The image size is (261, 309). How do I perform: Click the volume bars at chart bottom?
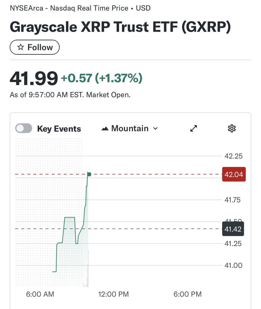86,269
